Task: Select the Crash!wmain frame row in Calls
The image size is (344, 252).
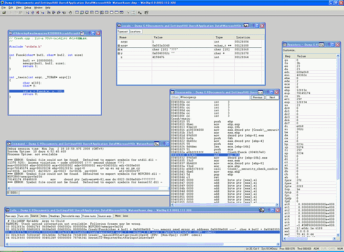Action: 142,232
